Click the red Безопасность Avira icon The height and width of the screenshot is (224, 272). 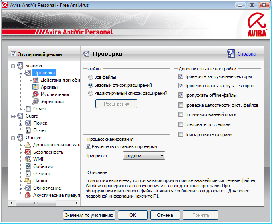coord(28,152)
